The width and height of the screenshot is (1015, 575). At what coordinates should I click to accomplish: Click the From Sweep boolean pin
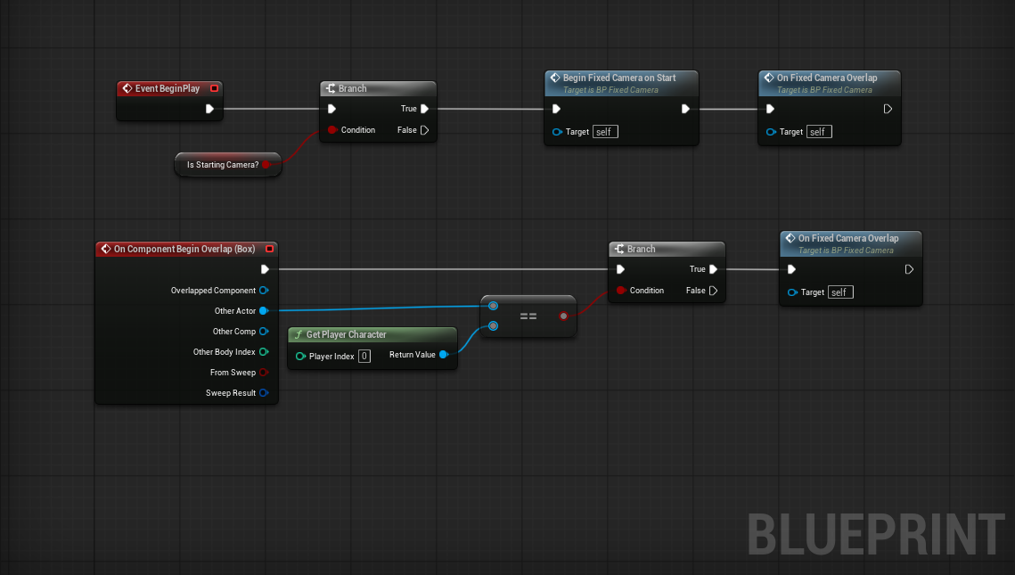pos(264,373)
